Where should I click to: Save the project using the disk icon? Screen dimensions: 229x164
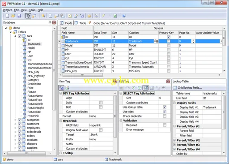[19, 16]
